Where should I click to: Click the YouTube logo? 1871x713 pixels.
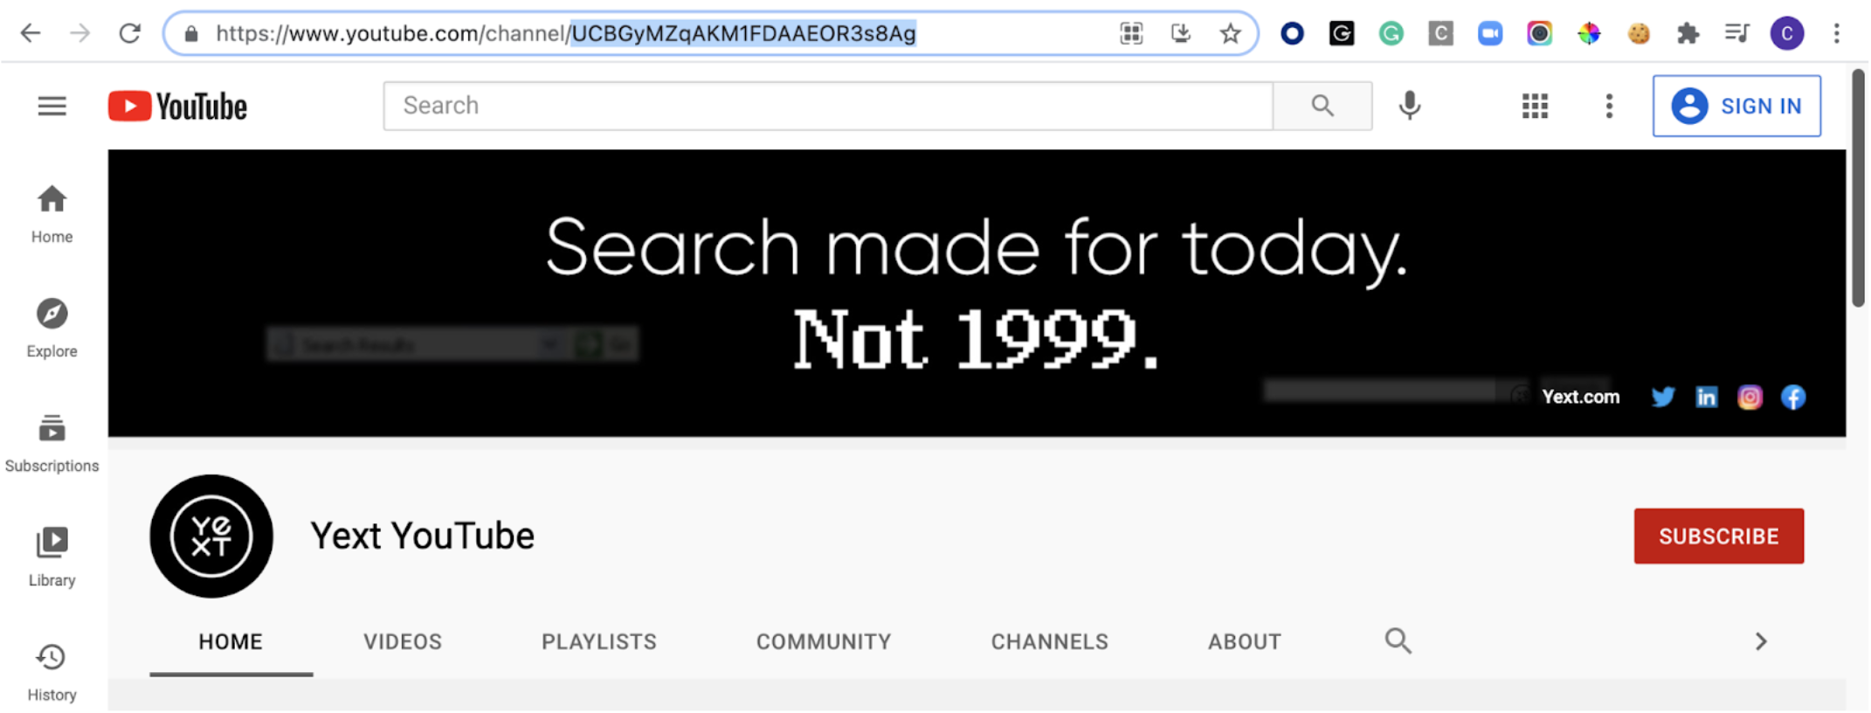[x=177, y=107]
